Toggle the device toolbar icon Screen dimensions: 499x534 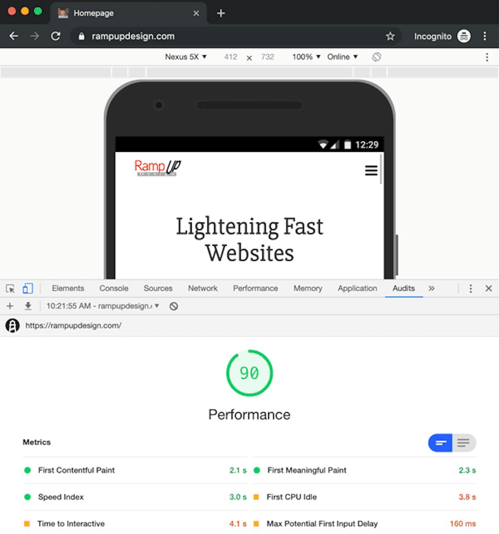[28, 288]
